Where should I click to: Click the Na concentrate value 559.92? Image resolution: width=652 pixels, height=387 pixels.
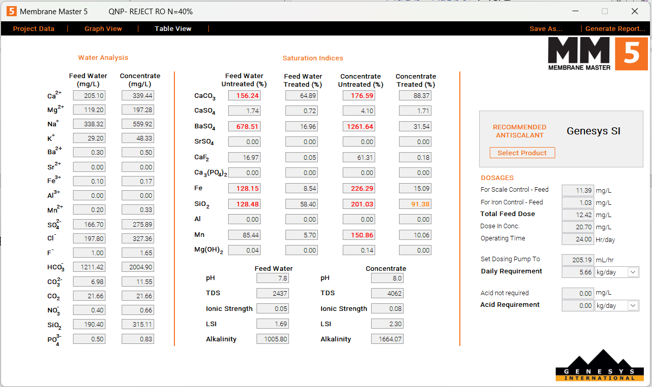[138, 124]
